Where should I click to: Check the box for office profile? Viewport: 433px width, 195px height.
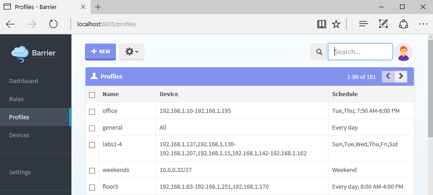[92, 111]
